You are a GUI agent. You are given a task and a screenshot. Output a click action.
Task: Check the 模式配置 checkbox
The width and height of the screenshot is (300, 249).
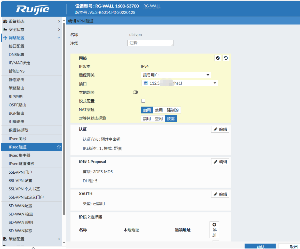143,101
